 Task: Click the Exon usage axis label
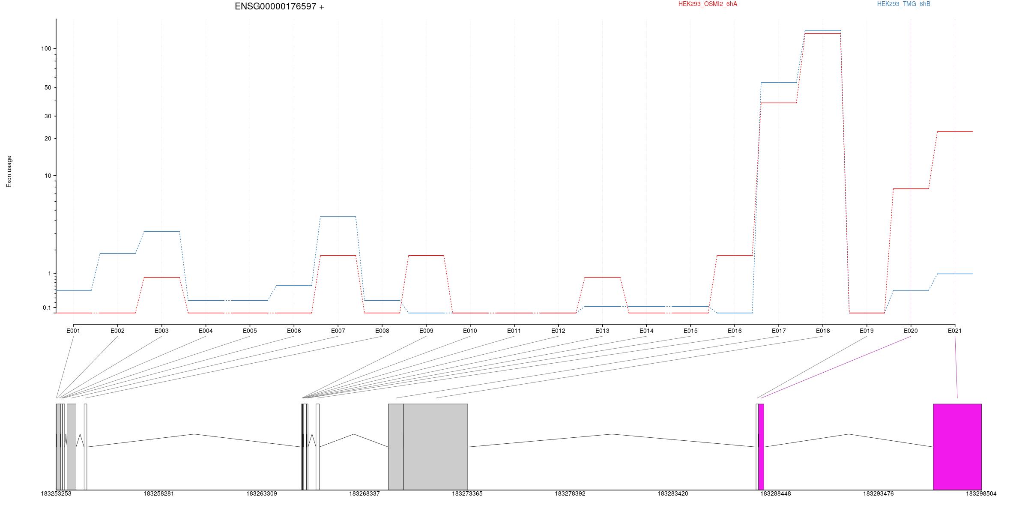pyautogui.click(x=9, y=171)
